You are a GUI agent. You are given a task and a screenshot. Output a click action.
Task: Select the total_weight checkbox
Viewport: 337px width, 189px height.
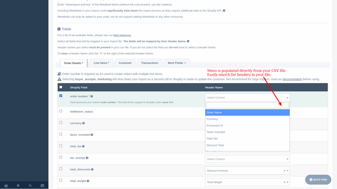[x=61, y=181]
